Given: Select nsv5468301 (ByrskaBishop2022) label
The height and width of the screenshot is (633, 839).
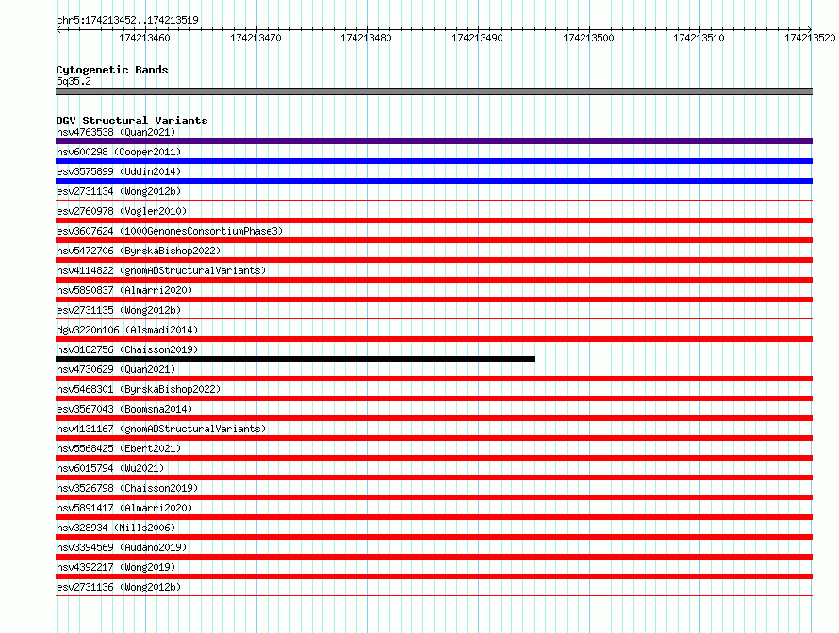Looking at the screenshot, I should click(x=139, y=389).
